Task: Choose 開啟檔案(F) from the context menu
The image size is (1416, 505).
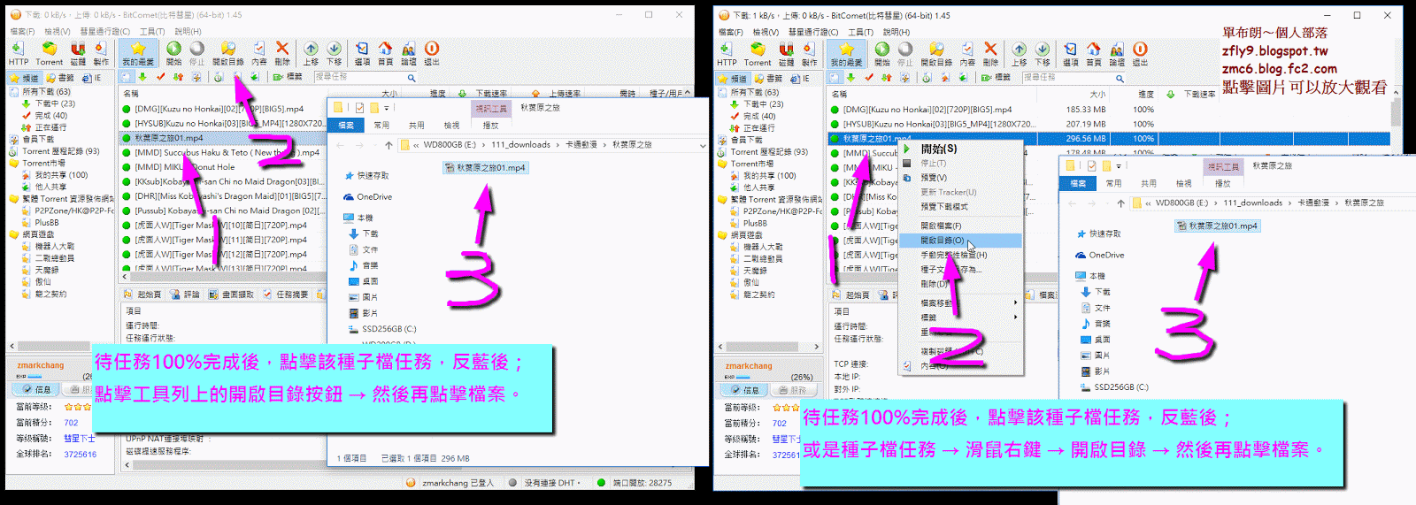Action: pyautogui.click(x=960, y=226)
